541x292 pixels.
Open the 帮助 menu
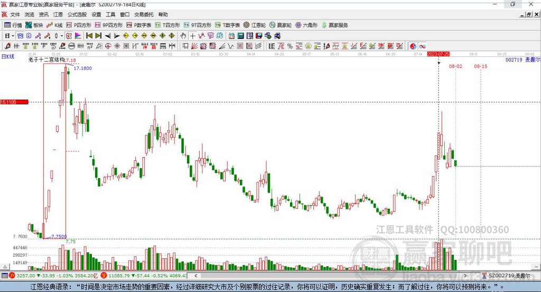163,14
